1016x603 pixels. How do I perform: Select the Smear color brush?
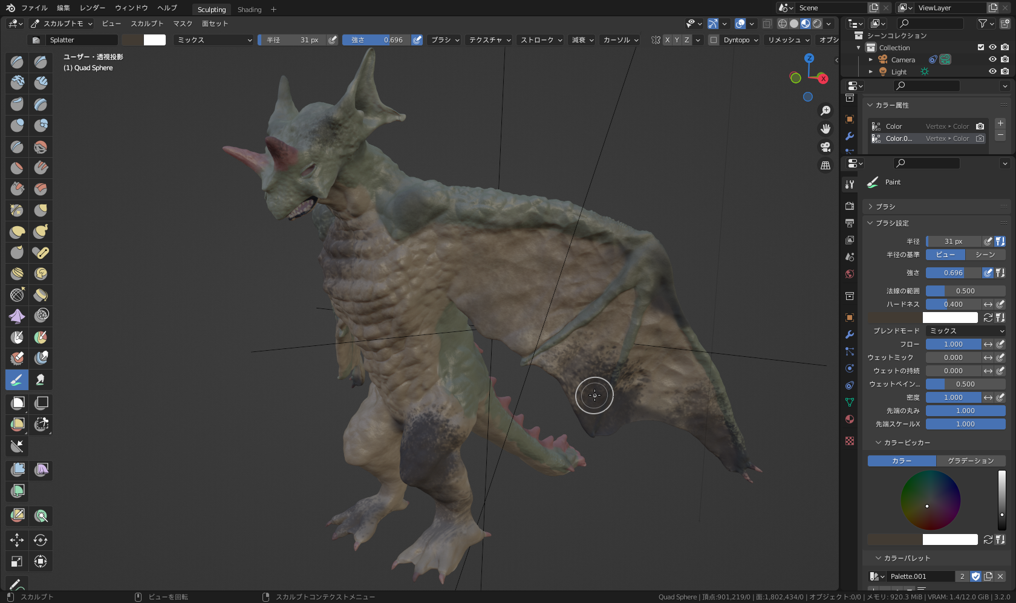pos(41,380)
